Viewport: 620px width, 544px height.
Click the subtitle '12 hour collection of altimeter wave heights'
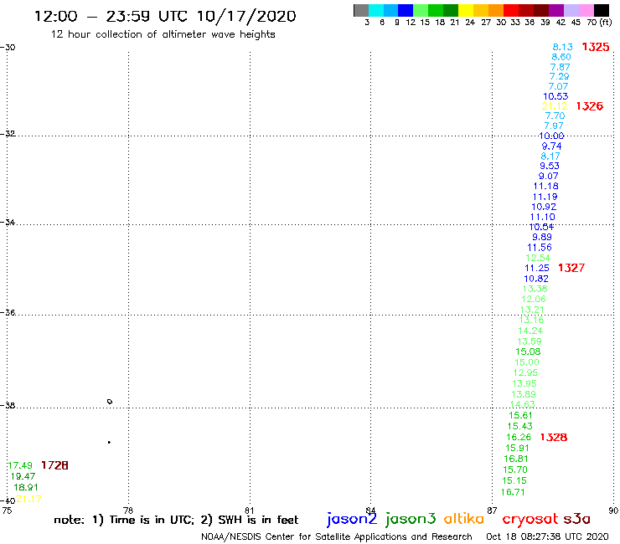tap(163, 34)
